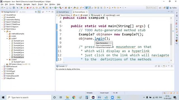179x100 pixels.
Task: Open the File menu
Action: click(2, 4)
